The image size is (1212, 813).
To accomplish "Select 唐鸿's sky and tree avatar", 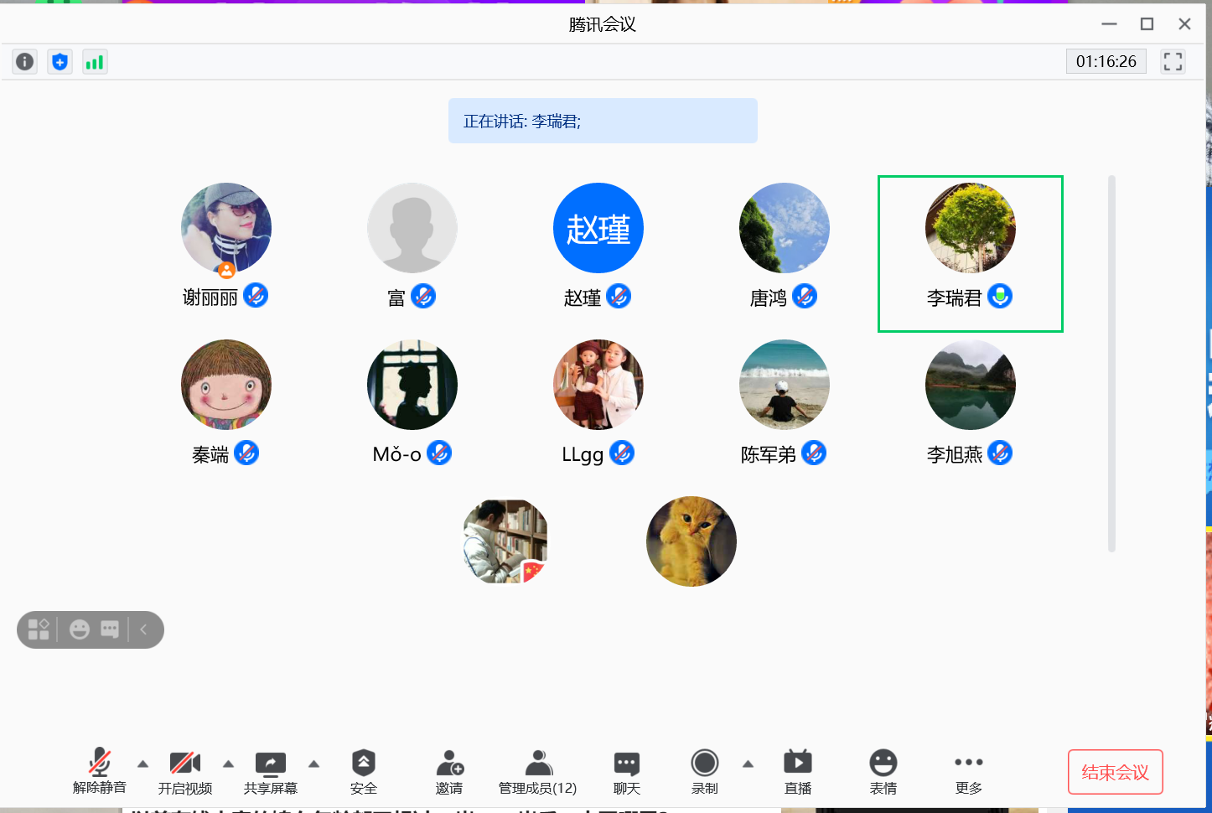I will [x=785, y=228].
